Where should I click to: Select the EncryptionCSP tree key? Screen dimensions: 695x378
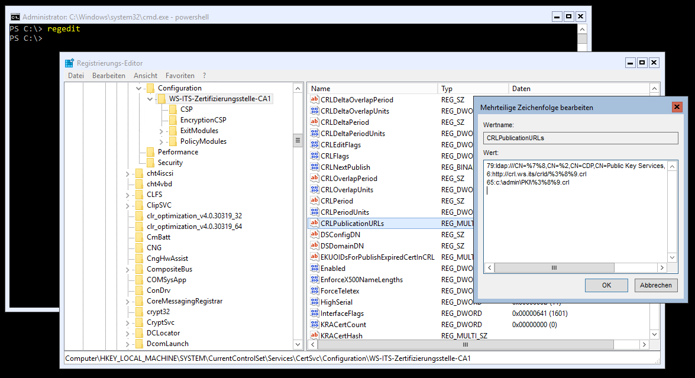(x=203, y=120)
